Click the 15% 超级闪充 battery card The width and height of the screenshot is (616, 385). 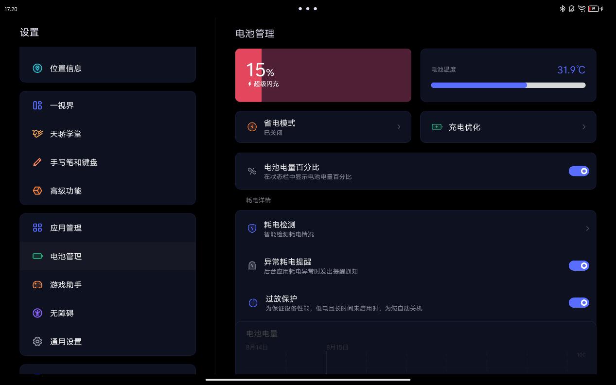pyautogui.click(x=323, y=75)
